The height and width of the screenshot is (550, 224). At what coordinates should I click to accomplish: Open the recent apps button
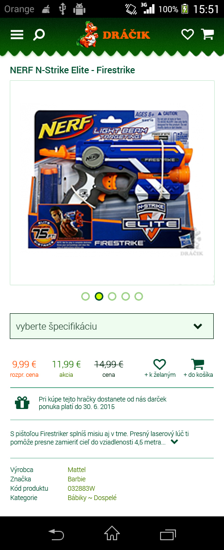click(168, 534)
